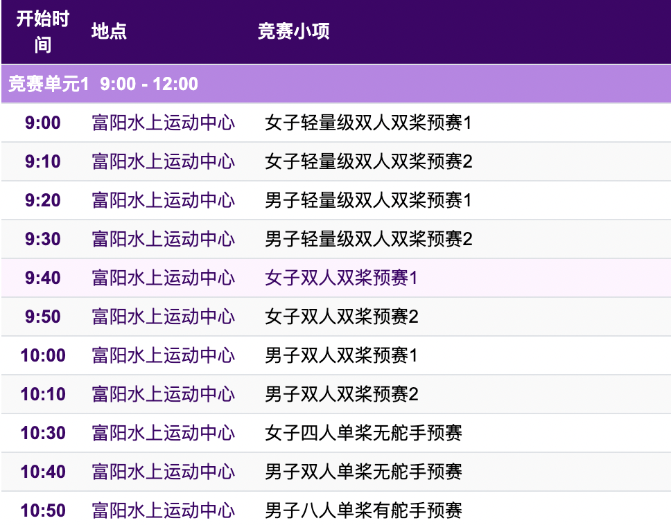Click the 地点 column header

pyautogui.click(x=106, y=30)
